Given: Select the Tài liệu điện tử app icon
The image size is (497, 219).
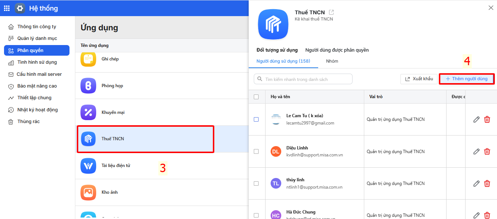Looking at the screenshot, I should pyautogui.click(x=88, y=166).
